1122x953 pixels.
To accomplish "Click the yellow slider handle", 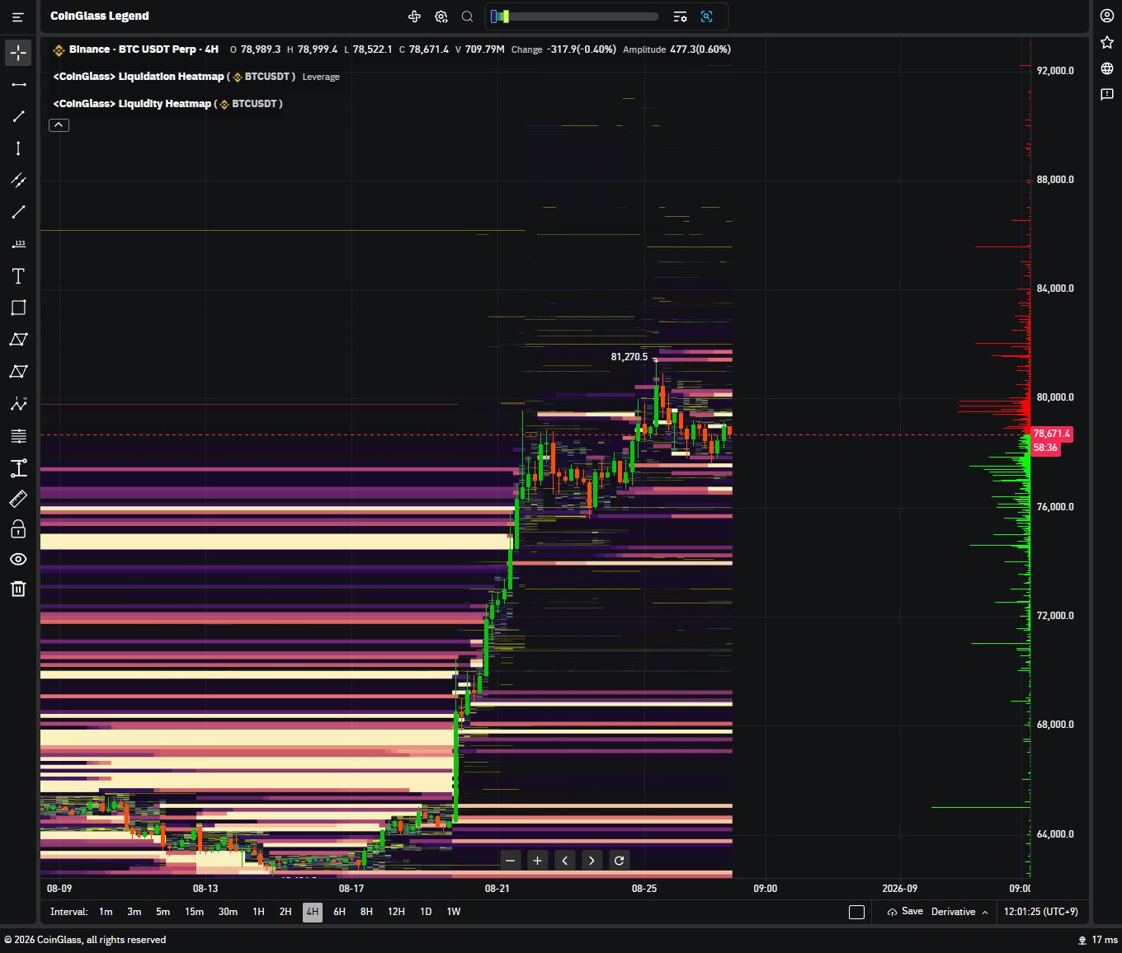I will [505, 16].
